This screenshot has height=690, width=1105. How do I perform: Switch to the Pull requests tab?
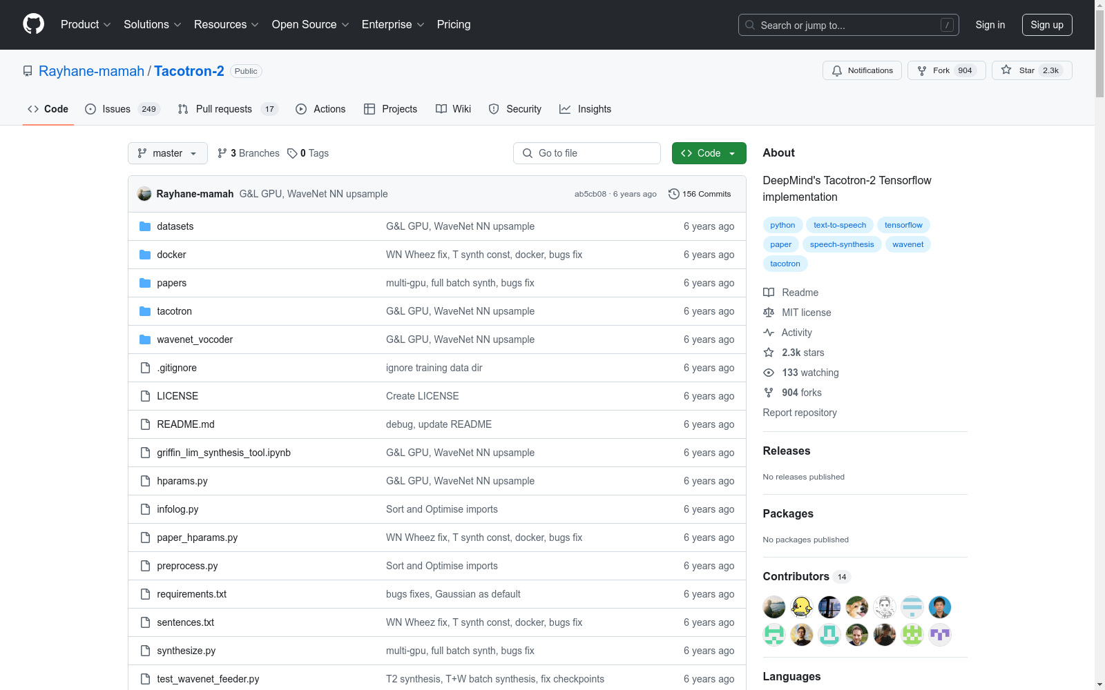[x=228, y=109]
